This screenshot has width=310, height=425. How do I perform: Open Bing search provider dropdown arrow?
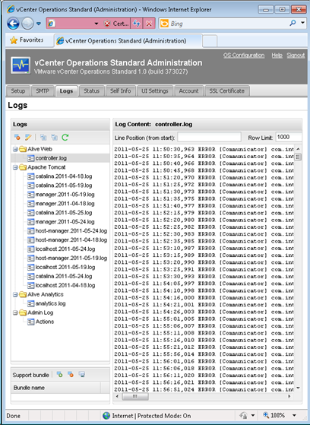(x=303, y=23)
